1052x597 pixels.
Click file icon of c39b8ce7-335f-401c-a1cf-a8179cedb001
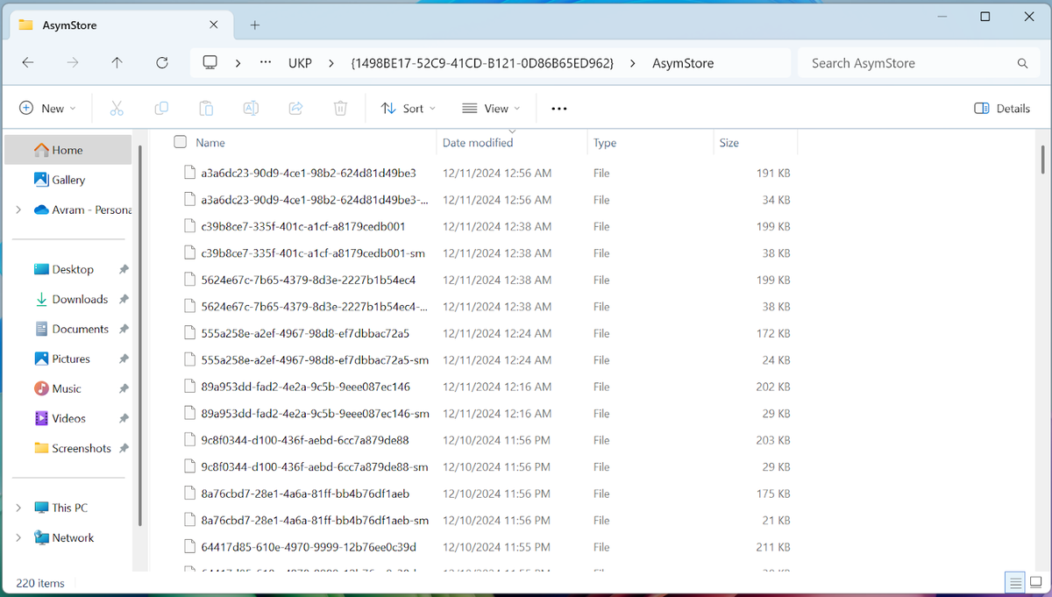point(189,227)
